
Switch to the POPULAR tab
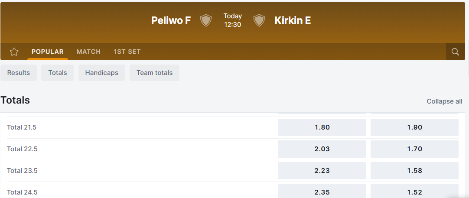48,52
